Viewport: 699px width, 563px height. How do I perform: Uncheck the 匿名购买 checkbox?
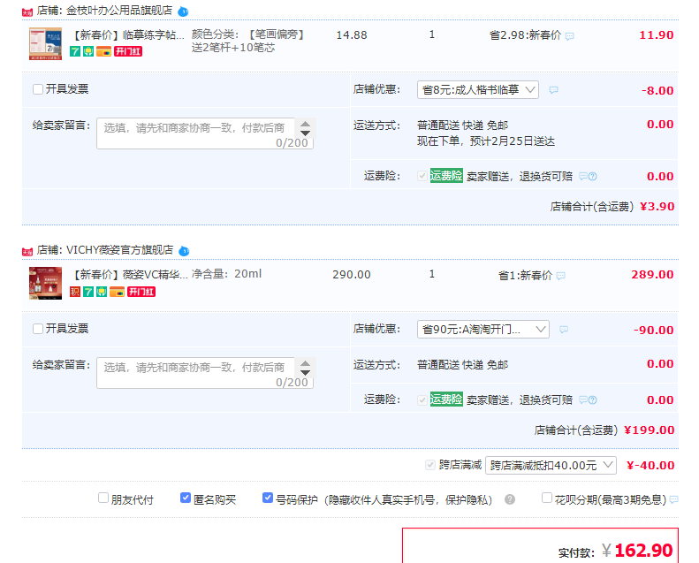click(x=186, y=498)
